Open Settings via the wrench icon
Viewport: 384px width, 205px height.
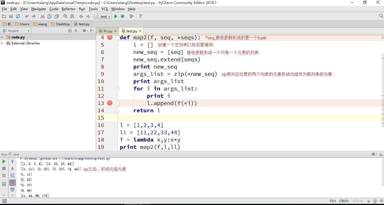(x=132, y=17)
